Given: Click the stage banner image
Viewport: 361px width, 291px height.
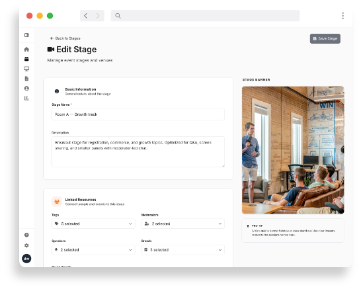Looking at the screenshot, I should (293, 150).
